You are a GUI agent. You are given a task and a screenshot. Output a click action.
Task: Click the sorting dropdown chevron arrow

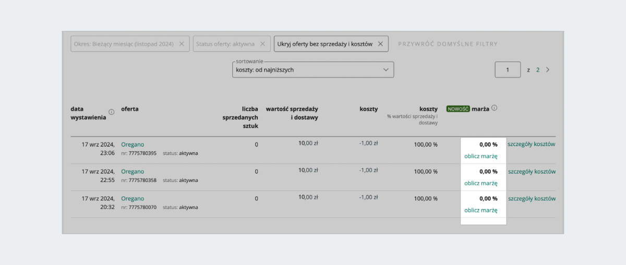pyautogui.click(x=386, y=70)
